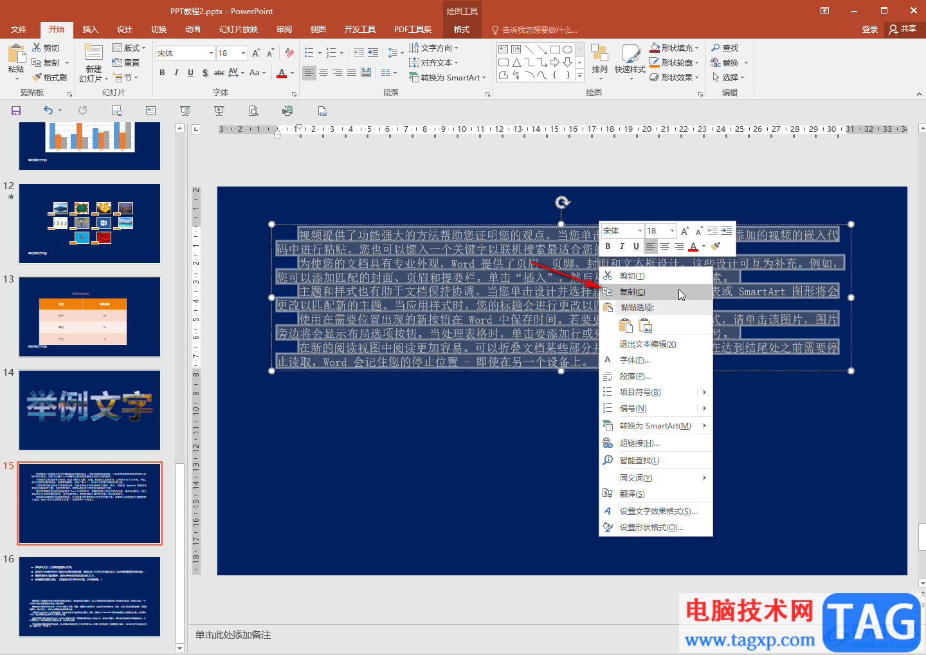Select Copy (复制) in context menu
Screen dimensions: 926x655
coord(656,291)
